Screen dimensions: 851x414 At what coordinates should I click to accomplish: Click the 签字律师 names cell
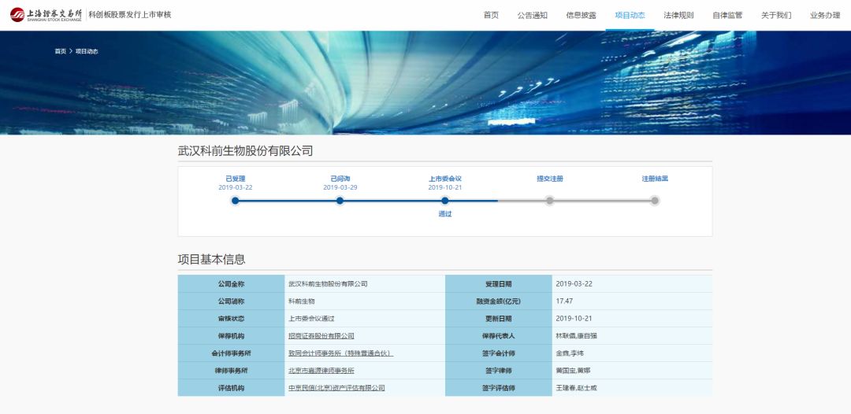point(632,371)
